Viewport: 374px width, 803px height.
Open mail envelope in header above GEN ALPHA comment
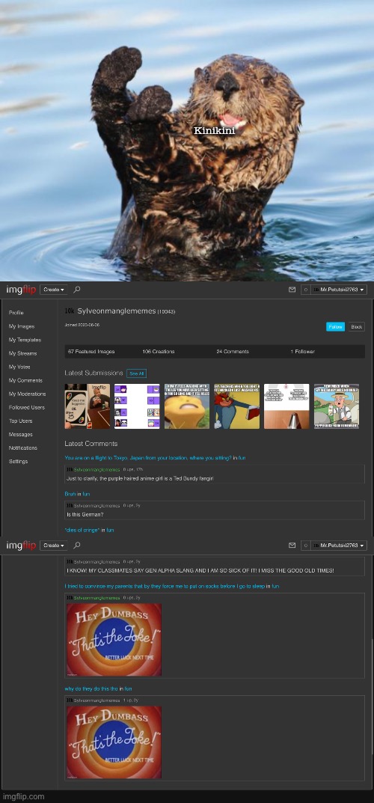[x=292, y=546]
